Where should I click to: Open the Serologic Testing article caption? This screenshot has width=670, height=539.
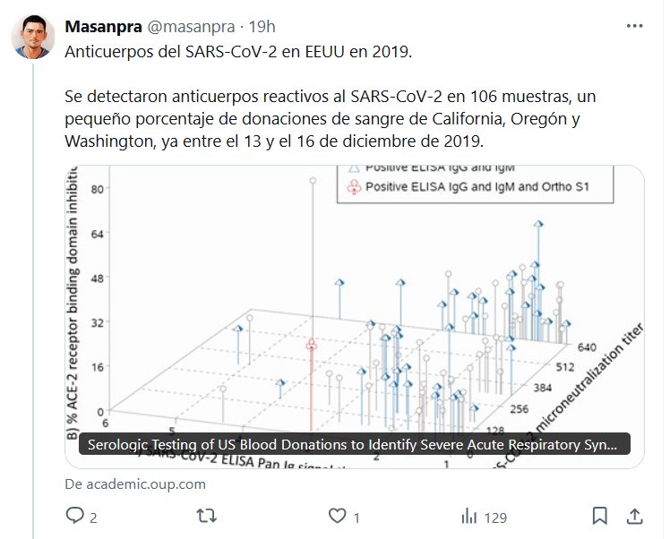tap(355, 445)
